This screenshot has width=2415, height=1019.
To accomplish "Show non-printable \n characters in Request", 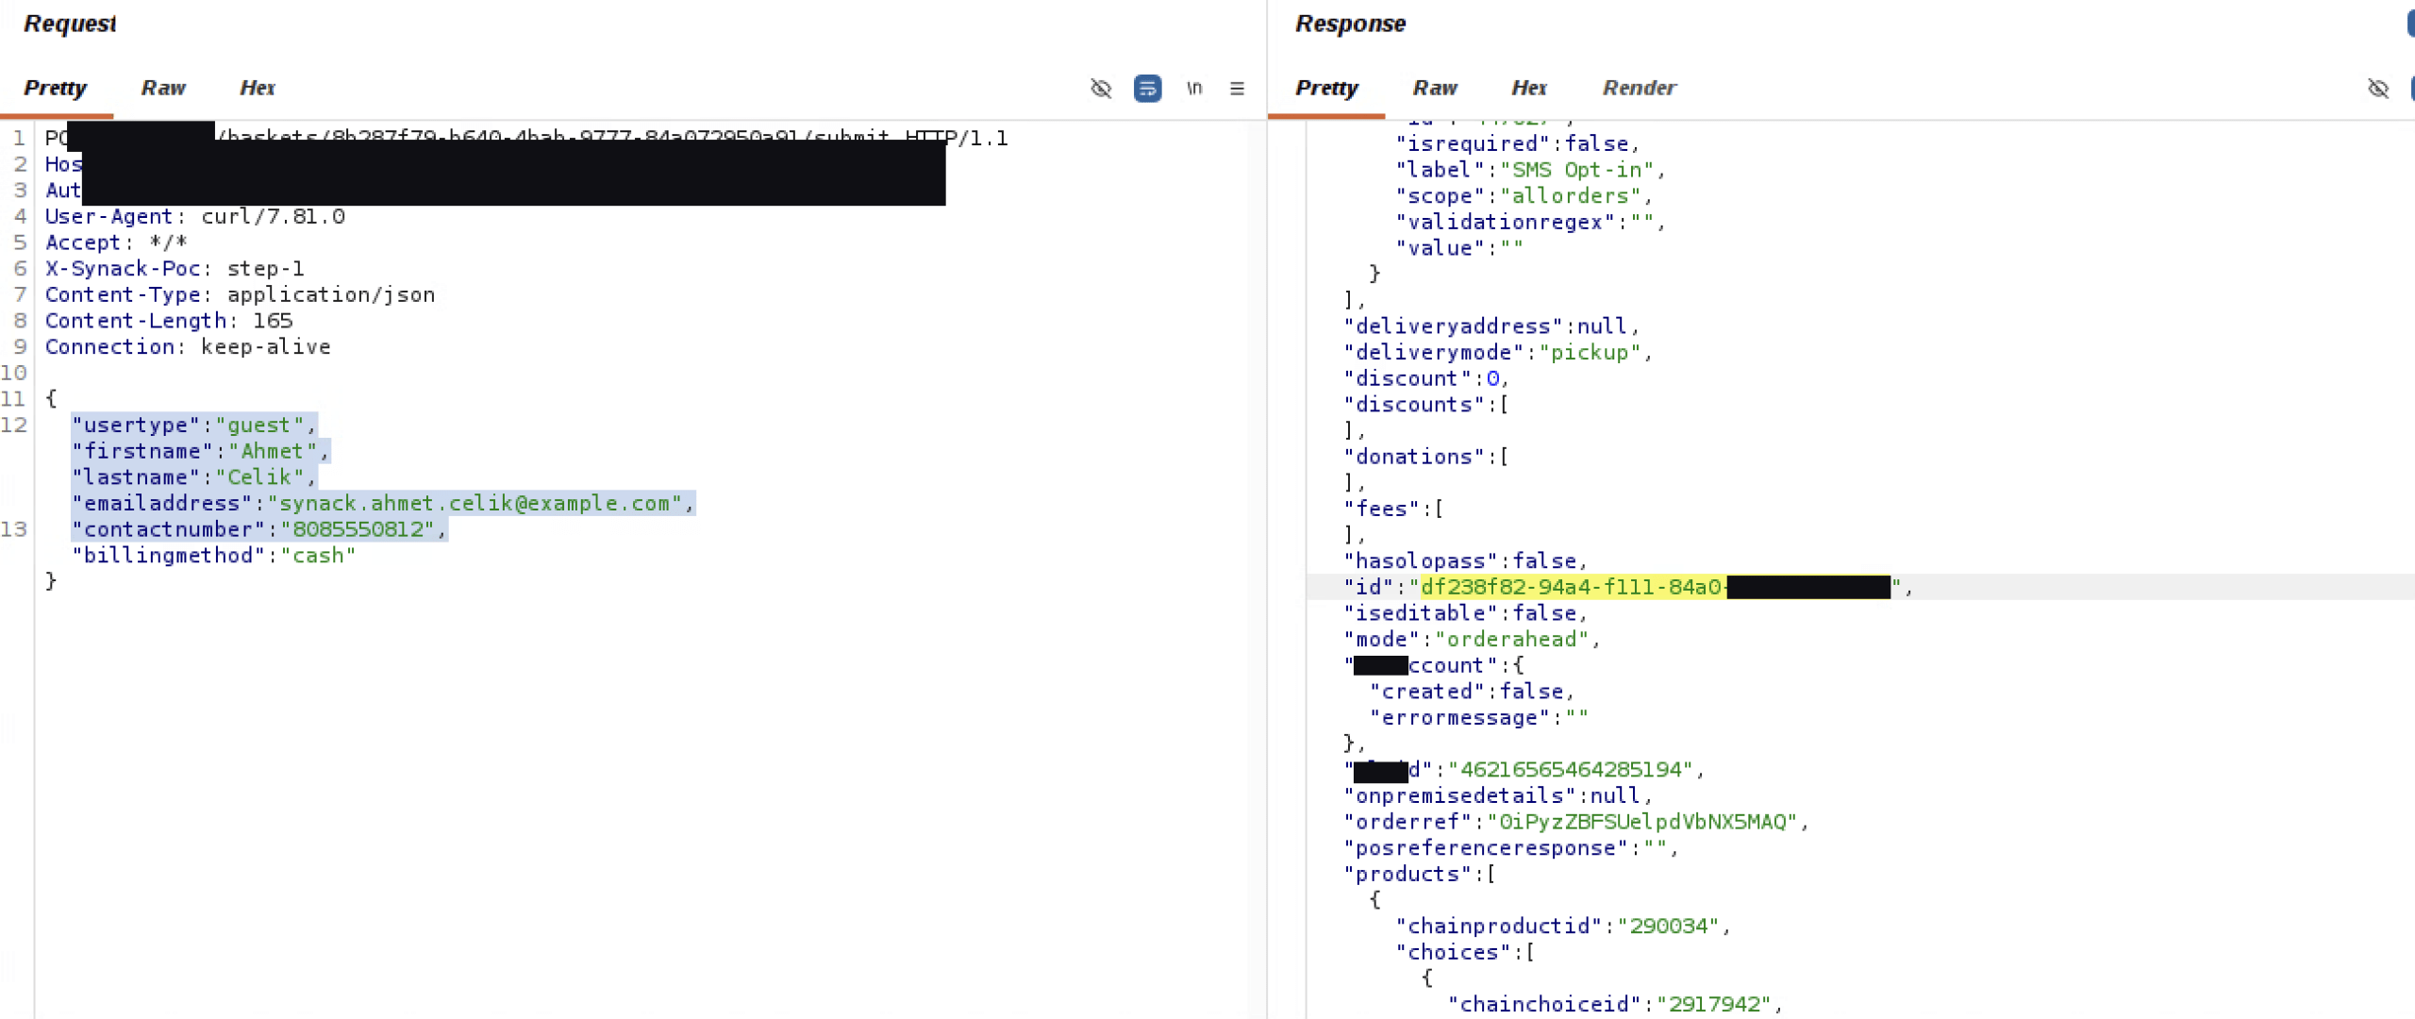I will 1194,89.
